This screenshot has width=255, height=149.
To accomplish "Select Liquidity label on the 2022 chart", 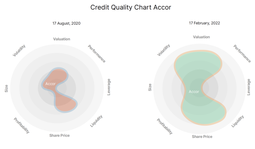I will coord(237,121).
